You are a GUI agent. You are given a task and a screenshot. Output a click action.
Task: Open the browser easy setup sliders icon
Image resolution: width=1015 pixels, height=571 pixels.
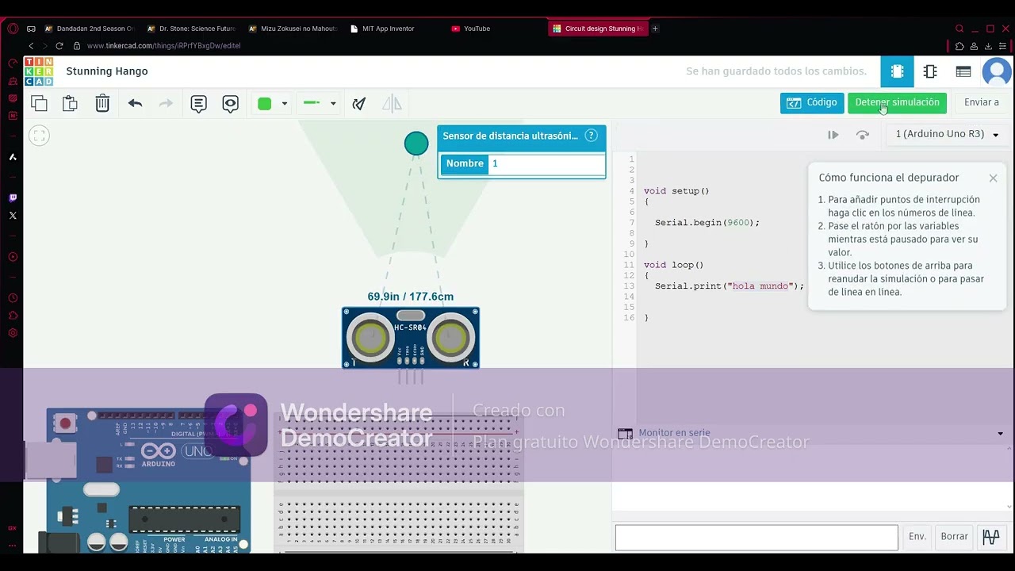(x=1004, y=46)
